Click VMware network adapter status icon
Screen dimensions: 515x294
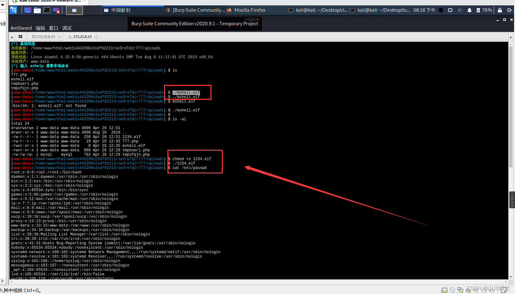tap(460, 290)
